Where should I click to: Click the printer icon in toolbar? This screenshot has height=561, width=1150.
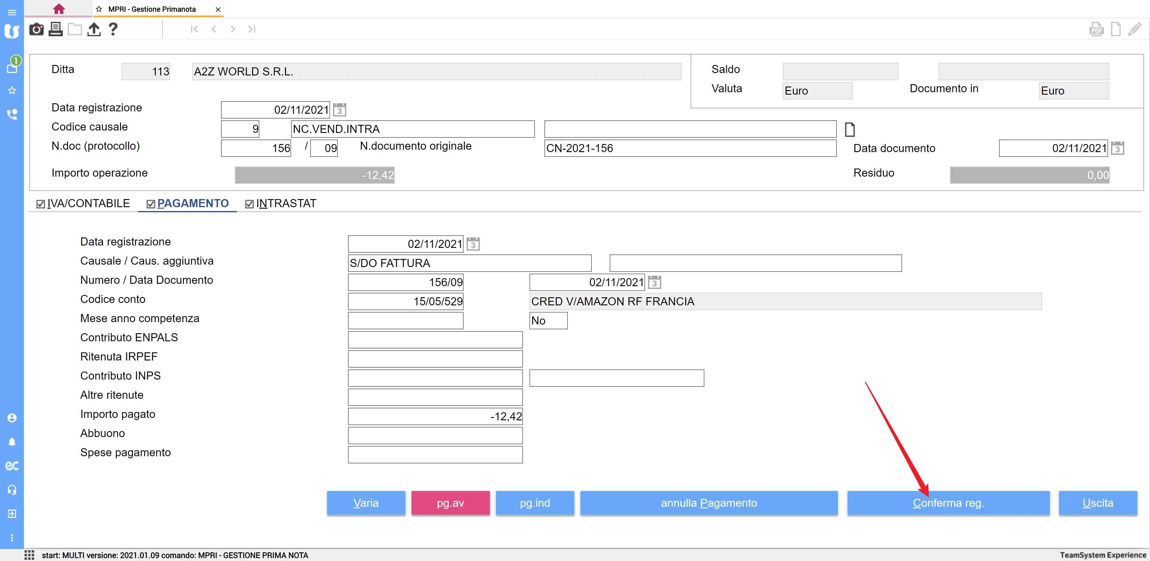click(55, 29)
